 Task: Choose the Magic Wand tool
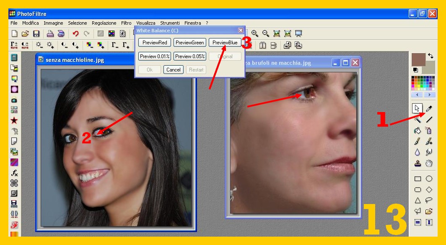(x=417, y=120)
